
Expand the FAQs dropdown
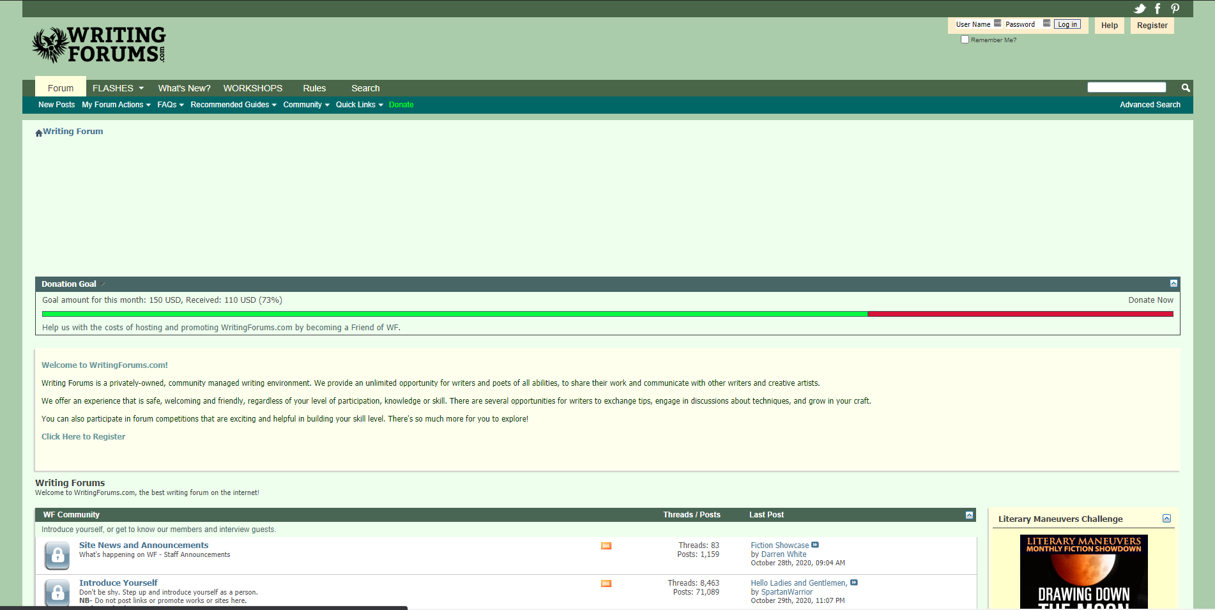click(x=171, y=105)
